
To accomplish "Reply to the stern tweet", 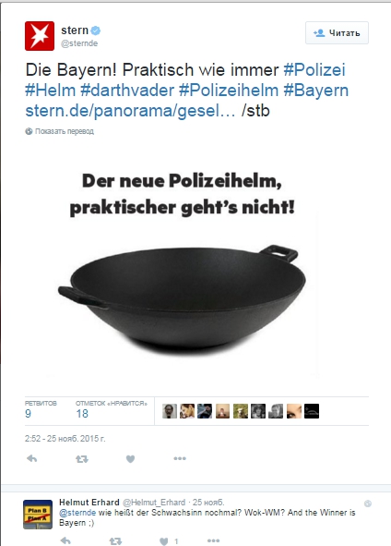I will coord(32,458).
